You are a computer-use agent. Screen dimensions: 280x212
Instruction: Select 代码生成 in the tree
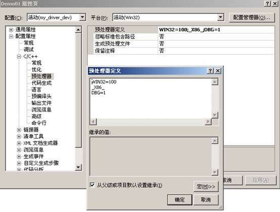tap(41, 83)
